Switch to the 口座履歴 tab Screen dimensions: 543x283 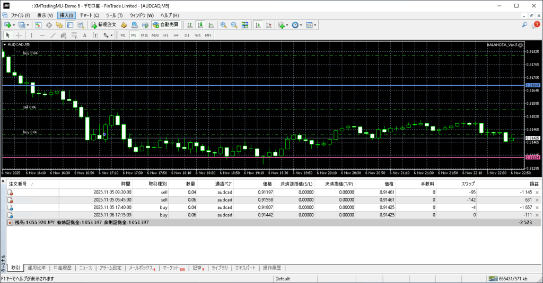coord(62,268)
